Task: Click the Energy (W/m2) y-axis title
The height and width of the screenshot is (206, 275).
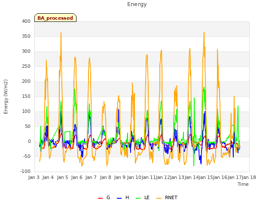Action: point(6,97)
